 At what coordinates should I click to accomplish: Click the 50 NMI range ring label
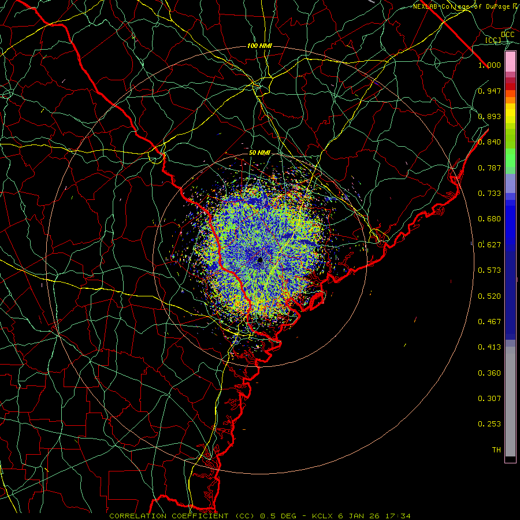point(259,153)
